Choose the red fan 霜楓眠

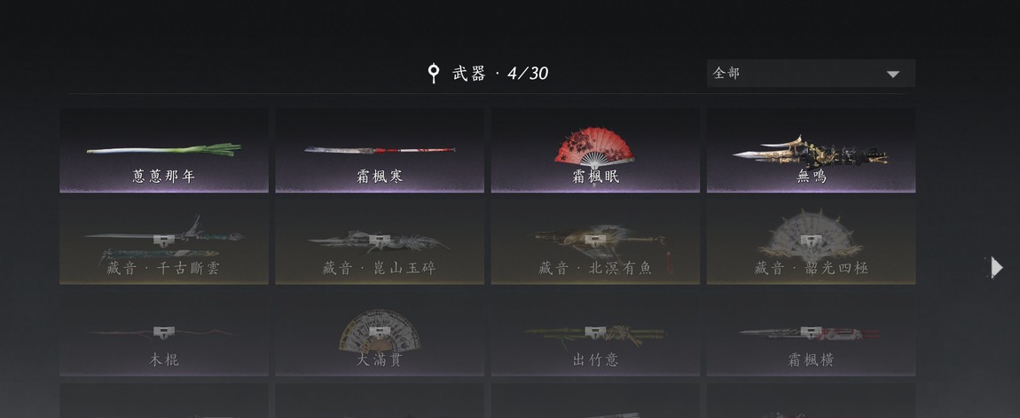(595, 150)
